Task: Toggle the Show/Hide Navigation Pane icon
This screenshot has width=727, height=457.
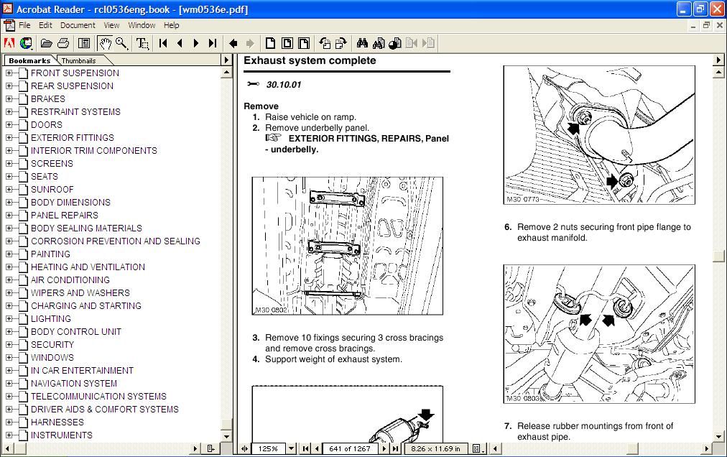Action: click(x=84, y=44)
